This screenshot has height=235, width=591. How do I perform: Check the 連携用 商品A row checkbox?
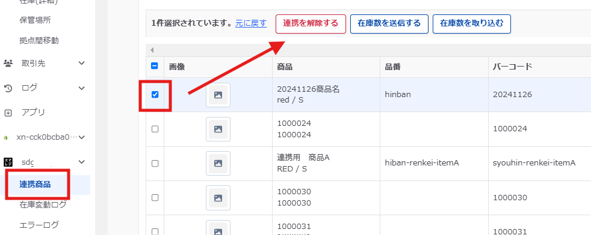(x=155, y=163)
